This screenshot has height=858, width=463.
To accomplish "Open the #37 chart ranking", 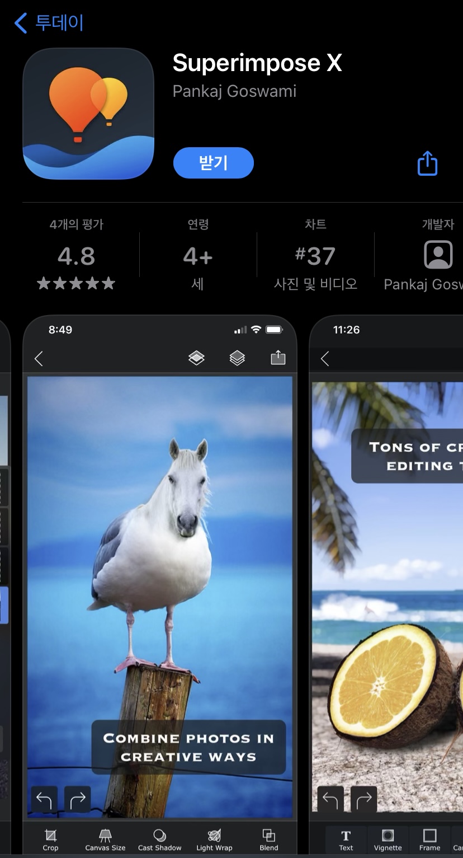I will click(x=315, y=256).
